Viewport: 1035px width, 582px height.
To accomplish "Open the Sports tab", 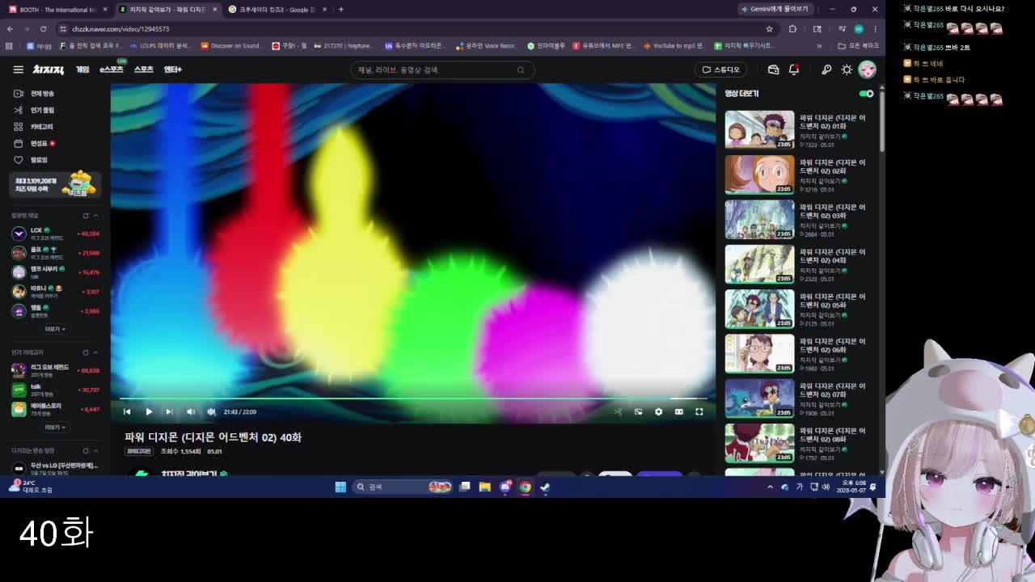I will click(144, 70).
